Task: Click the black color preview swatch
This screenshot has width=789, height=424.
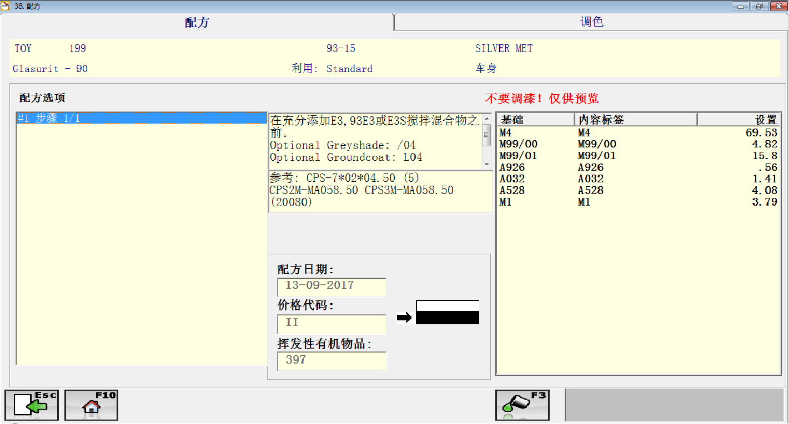Action: click(448, 318)
